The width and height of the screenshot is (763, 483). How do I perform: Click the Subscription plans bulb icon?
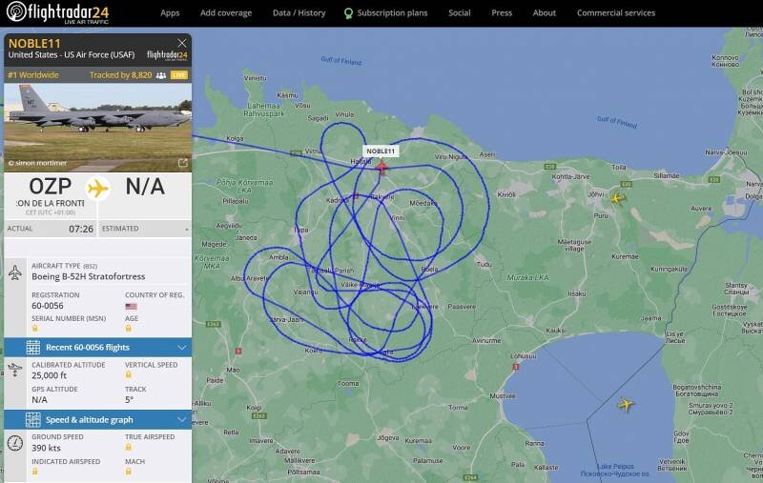(x=348, y=13)
